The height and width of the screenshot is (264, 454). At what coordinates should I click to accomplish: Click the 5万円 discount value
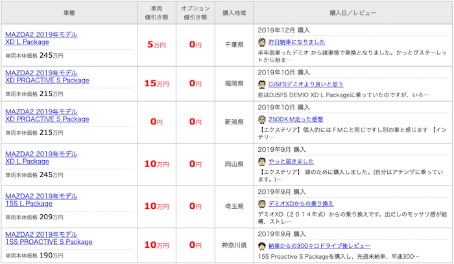click(x=157, y=45)
